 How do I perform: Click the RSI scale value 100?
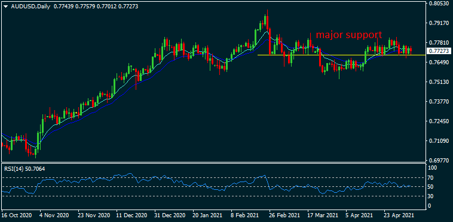[x=433, y=168]
